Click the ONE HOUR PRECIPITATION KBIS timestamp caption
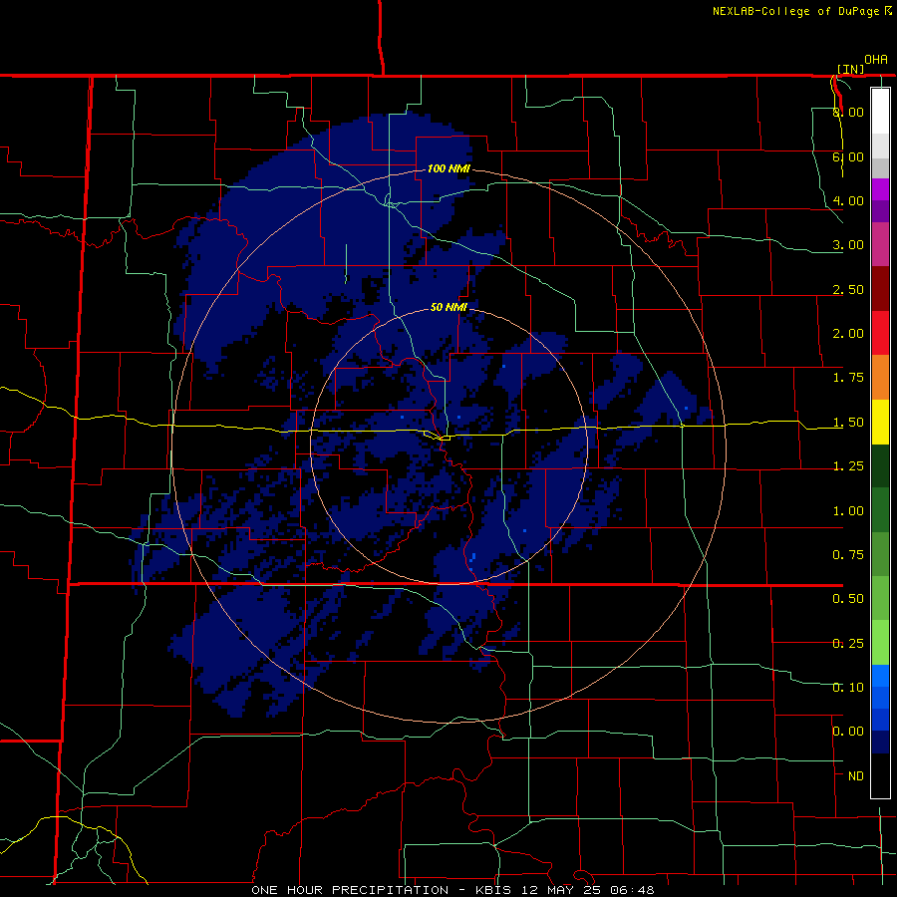Screen dimensions: 897x897 pos(452,890)
